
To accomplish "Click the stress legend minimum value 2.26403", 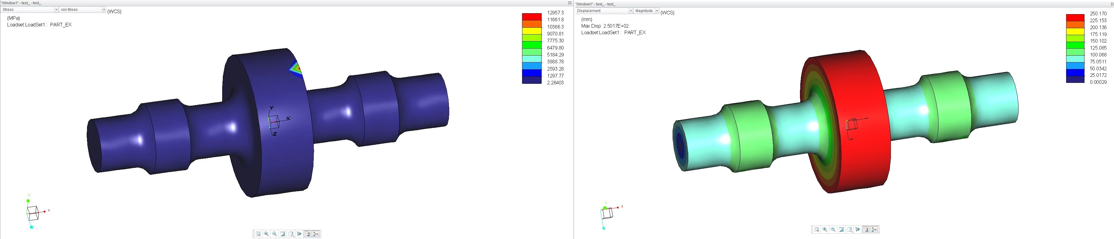I will pos(555,83).
